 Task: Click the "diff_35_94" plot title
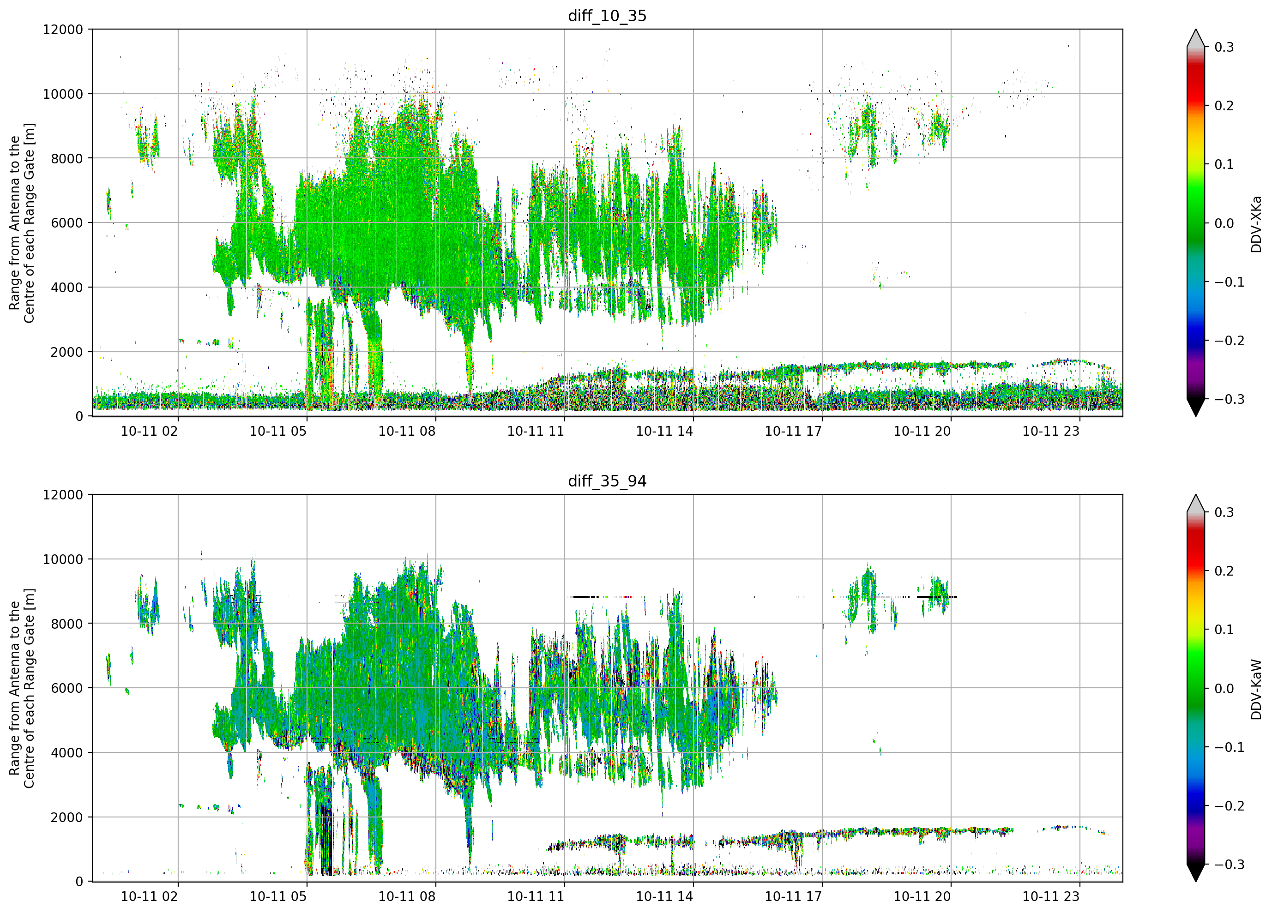point(607,481)
